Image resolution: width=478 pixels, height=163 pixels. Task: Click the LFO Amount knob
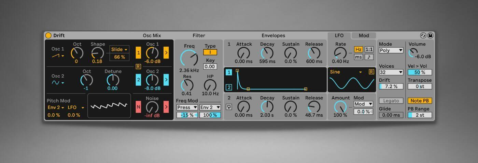[340, 107]
